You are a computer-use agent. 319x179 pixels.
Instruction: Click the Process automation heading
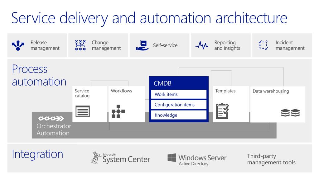pos(39,75)
